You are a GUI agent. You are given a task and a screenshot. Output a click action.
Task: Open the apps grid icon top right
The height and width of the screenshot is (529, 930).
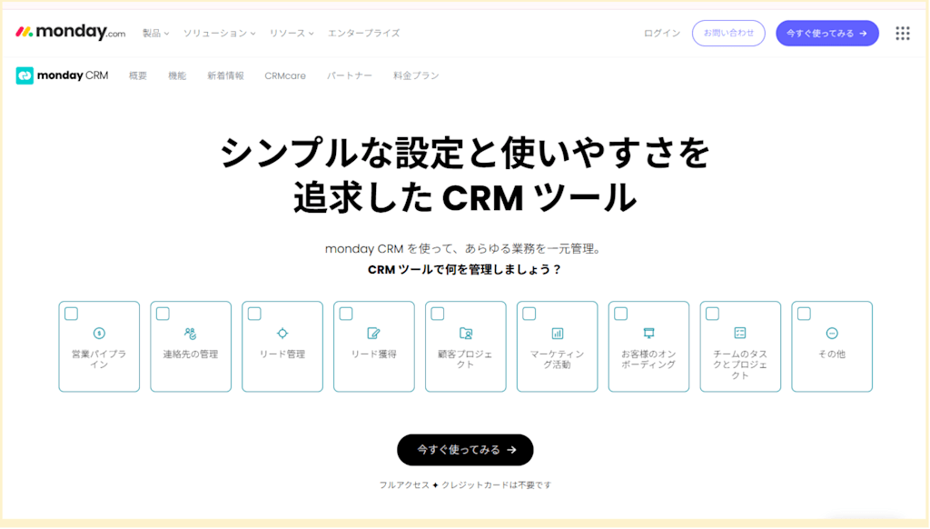click(902, 33)
